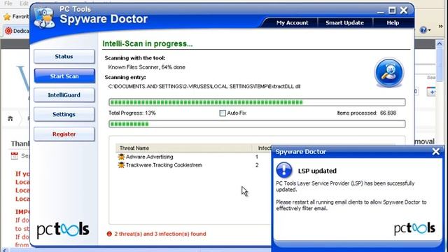This screenshot has height=252, width=448.
Task: Expand the browser toolbar chevron overflow
Action: coord(440,27)
